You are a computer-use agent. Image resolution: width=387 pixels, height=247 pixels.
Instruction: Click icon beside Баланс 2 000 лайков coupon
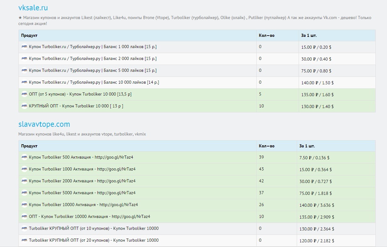[24, 59]
